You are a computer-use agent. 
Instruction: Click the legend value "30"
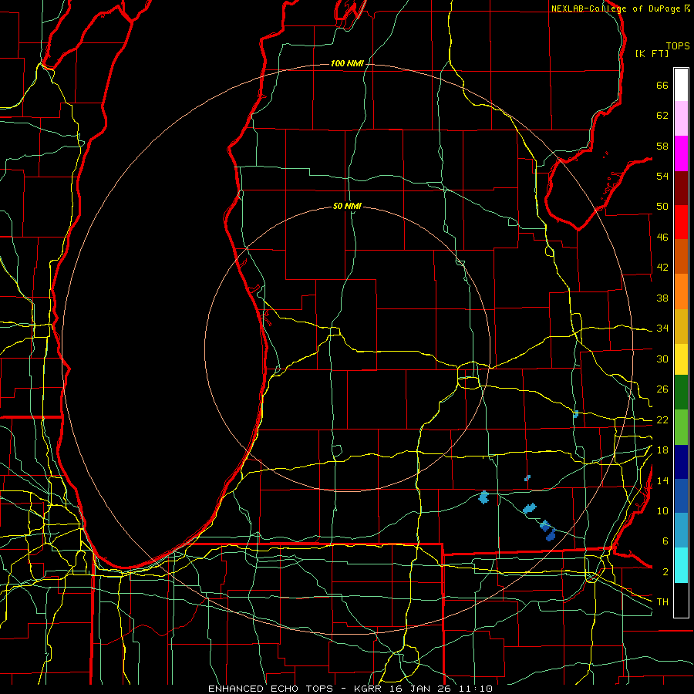pos(662,359)
